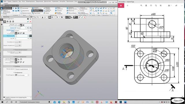185x104 pixels.
Task: Open the Правка menu
Action: [9, 1]
